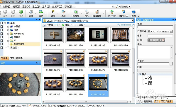Viewport: 176px width, 107px height.
Task: Click the Send (发送) toolbar icon
Action: point(41,12)
